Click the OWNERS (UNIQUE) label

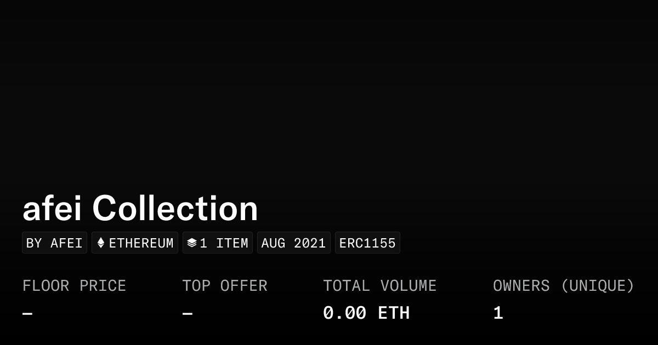pyautogui.click(x=563, y=285)
